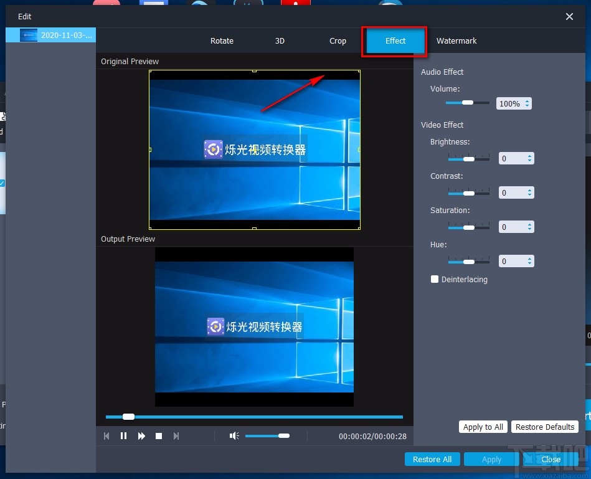Jump to the last frame
Screen dimensions: 591x479
coord(176,435)
